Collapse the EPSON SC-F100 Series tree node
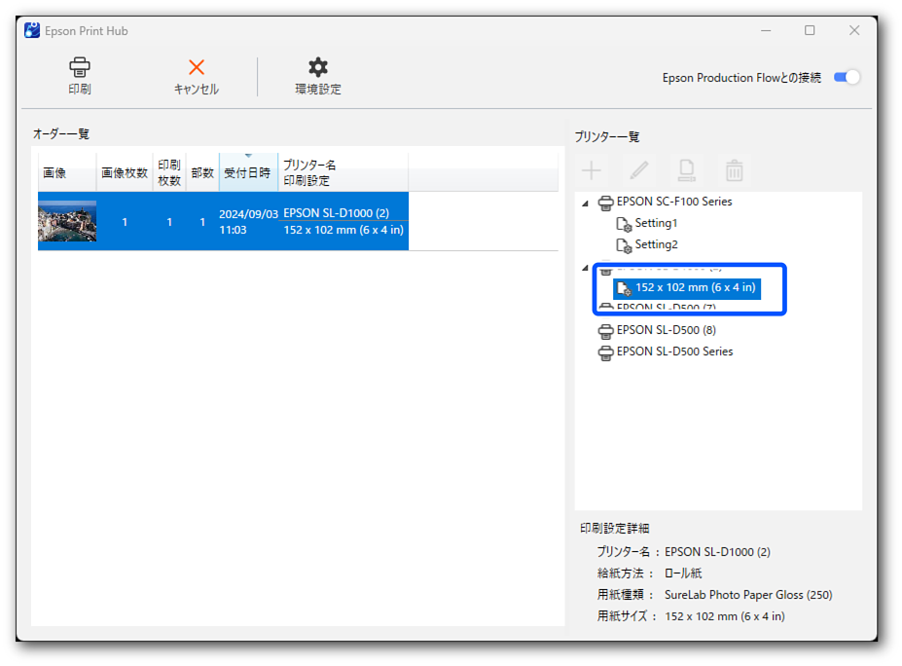Screen dimensions: 902x666 [586, 203]
